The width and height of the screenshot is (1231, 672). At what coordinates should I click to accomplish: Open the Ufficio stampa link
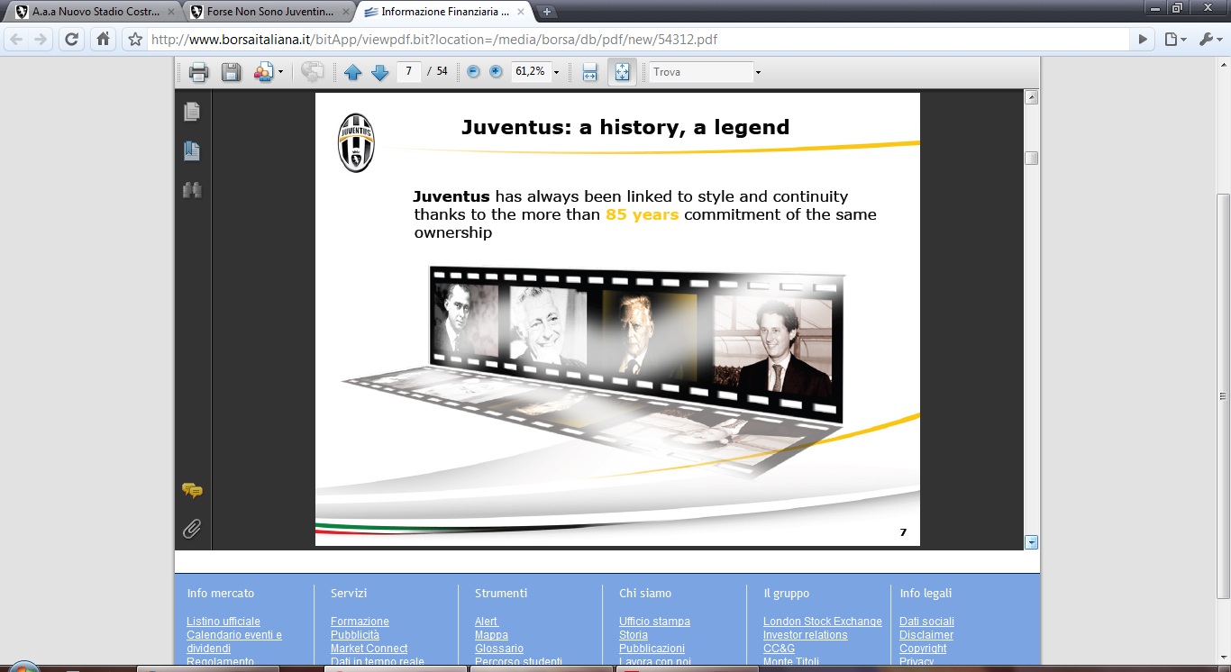(654, 622)
